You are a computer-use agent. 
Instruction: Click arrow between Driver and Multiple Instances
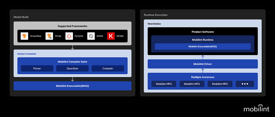click(203, 71)
